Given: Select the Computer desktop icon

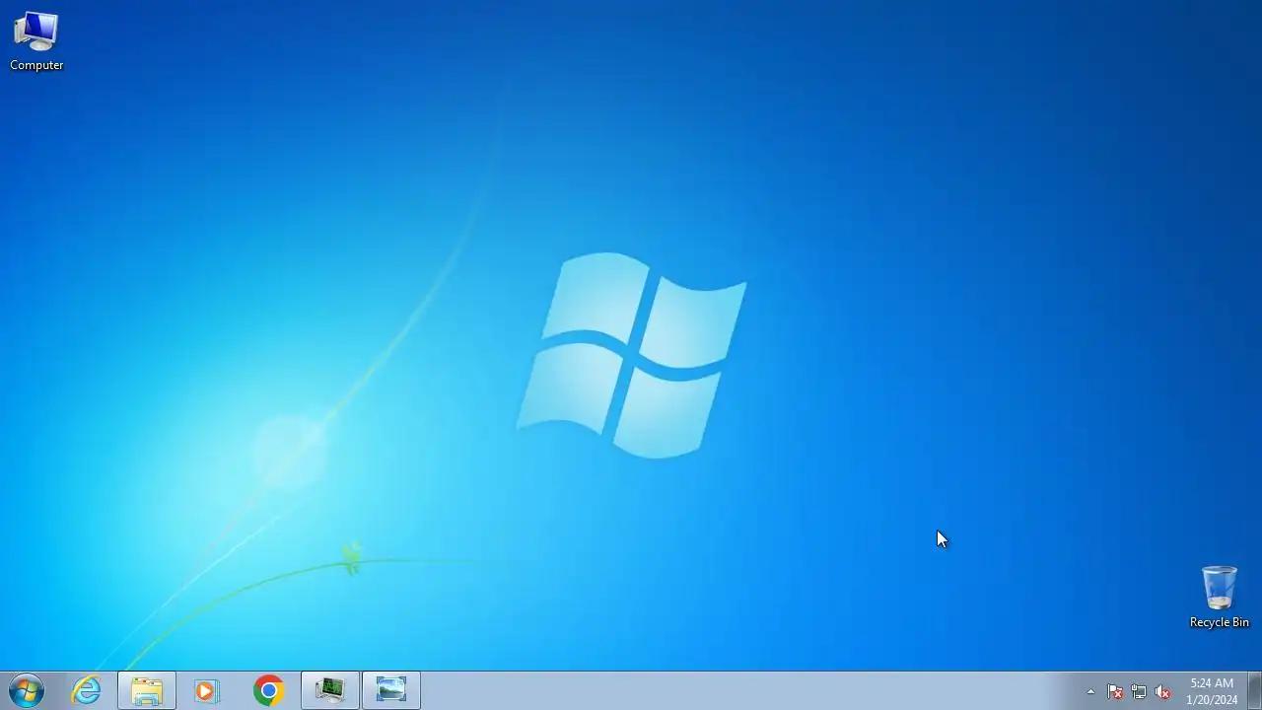Looking at the screenshot, I should point(36,41).
